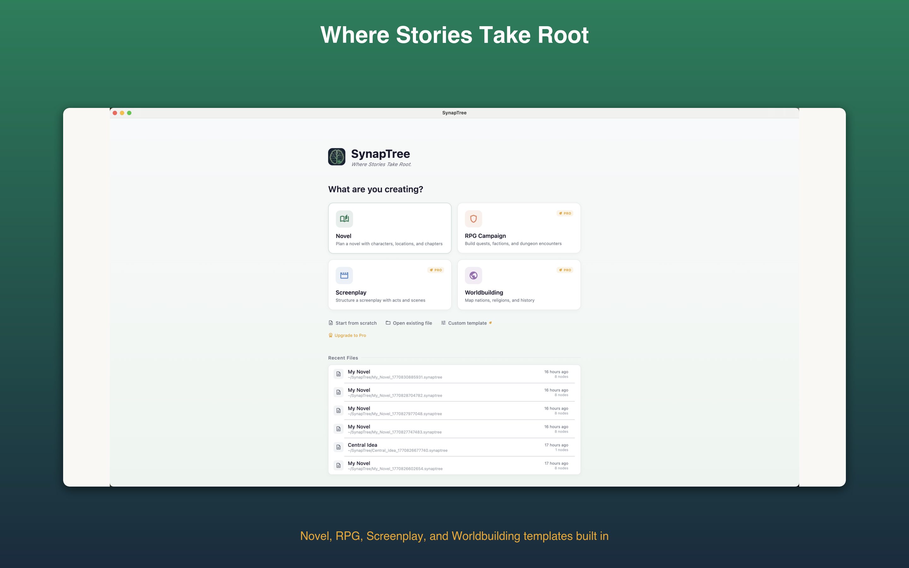
Task: Click the Screenplay clapperboard icon
Action: [344, 275]
